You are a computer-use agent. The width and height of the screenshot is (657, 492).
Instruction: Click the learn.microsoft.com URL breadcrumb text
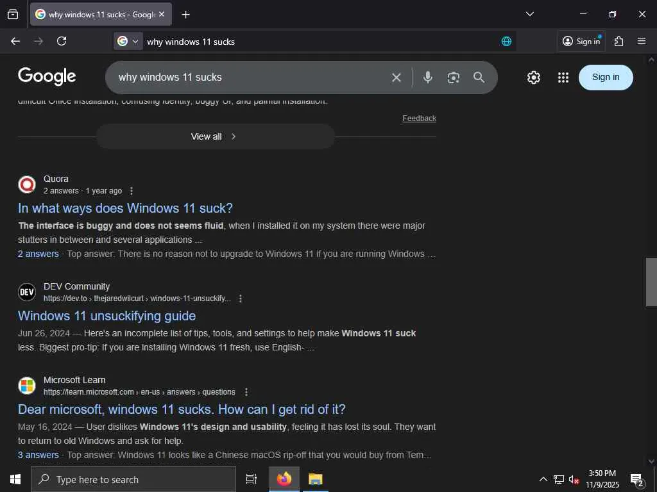tap(139, 393)
